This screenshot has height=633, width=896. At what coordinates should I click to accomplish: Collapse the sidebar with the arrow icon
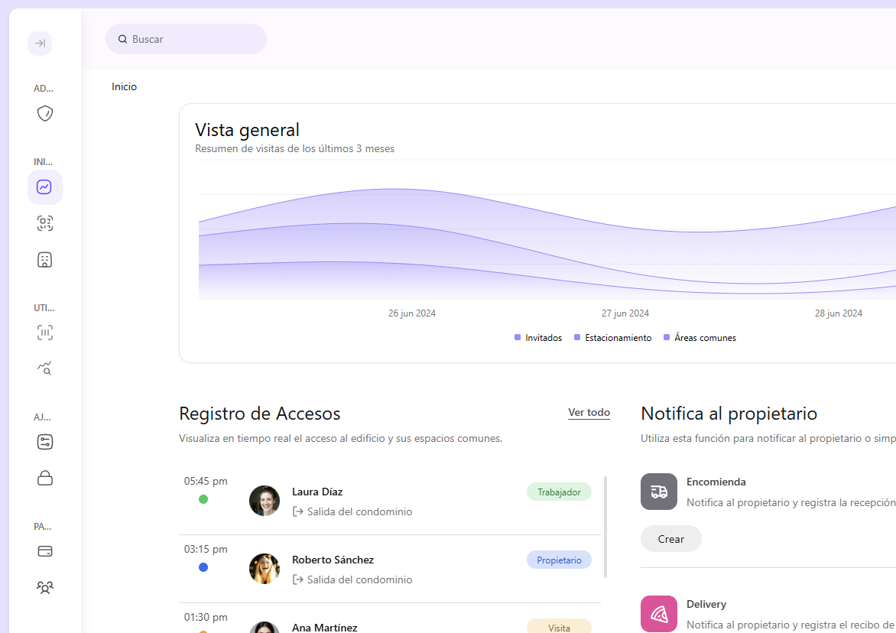(39, 44)
